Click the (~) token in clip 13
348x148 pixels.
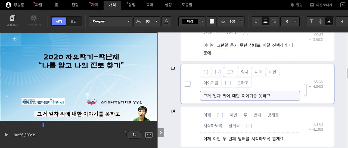(206, 72)
